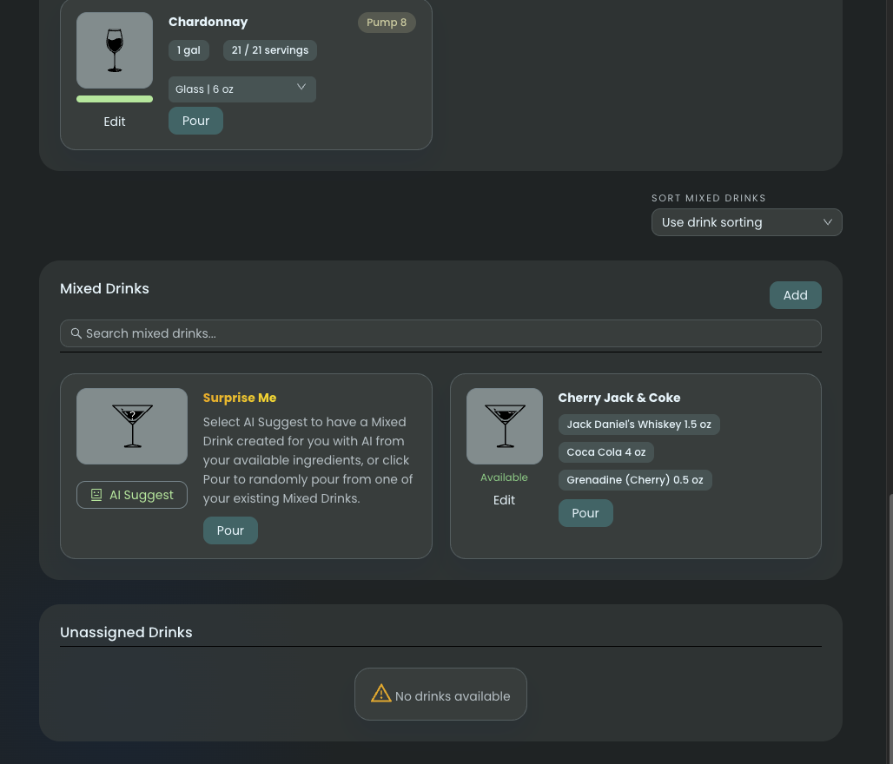Viewport: 893px width, 764px height.
Task: Click the Cherry Jack & Coke martini icon
Action: point(504,426)
